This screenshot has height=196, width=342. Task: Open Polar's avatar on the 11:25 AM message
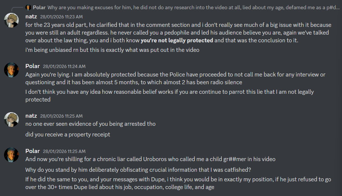(11, 155)
